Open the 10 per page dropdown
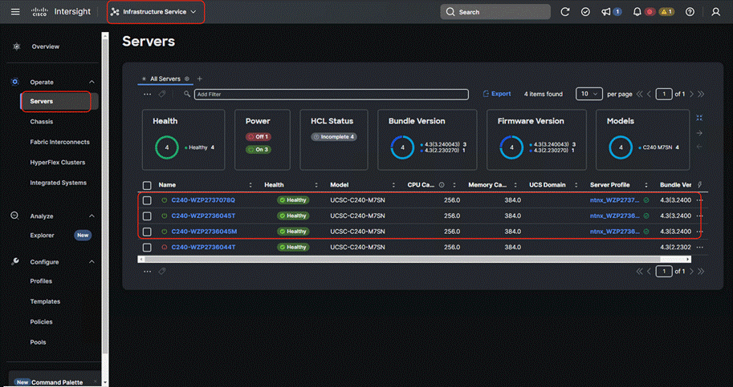Image resolution: width=733 pixels, height=387 pixels. 589,95
